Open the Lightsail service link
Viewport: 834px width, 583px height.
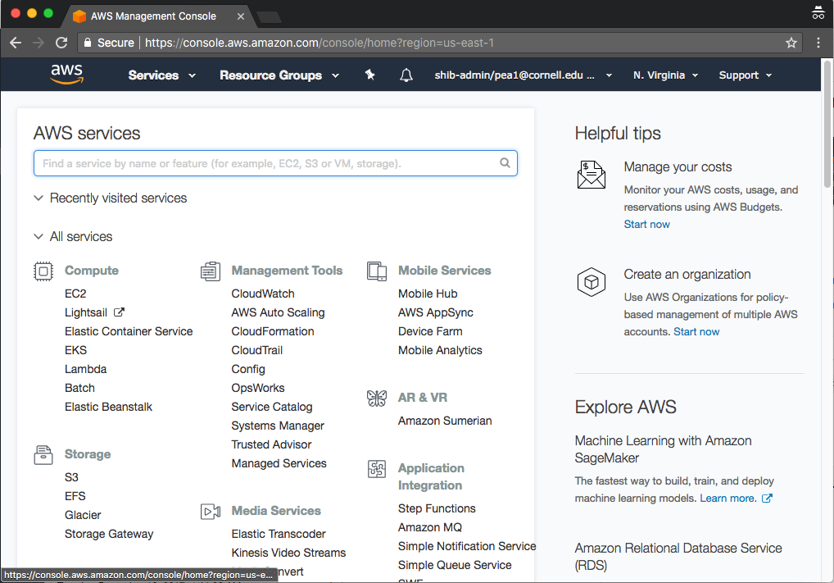coord(86,312)
